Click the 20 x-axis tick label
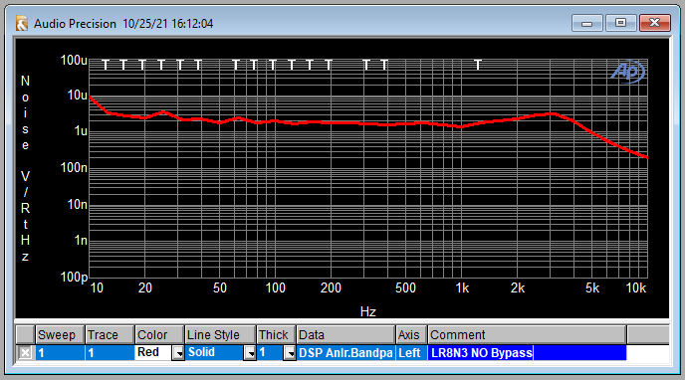 pos(145,287)
